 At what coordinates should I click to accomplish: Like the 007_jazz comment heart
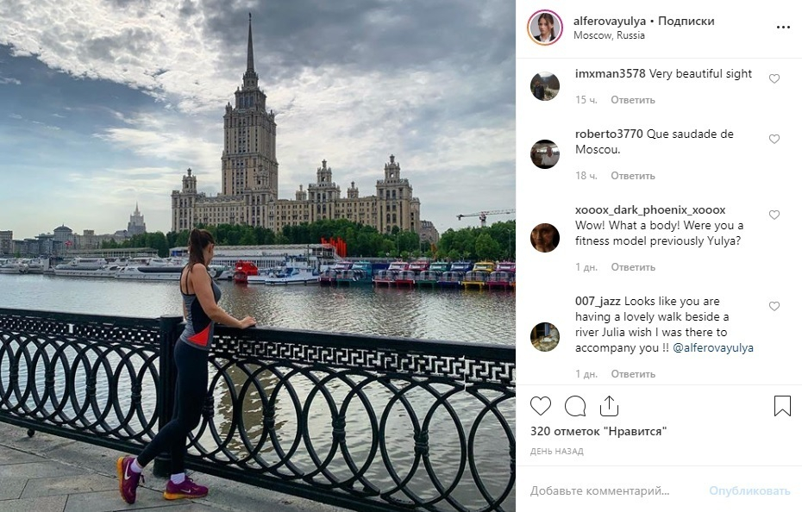tap(774, 306)
